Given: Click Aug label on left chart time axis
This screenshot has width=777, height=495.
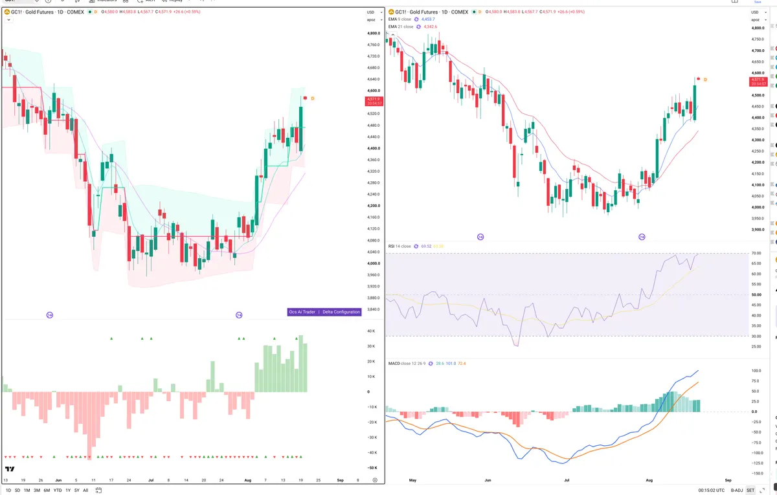Looking at the screenshot, I should [x=249, y=481].
